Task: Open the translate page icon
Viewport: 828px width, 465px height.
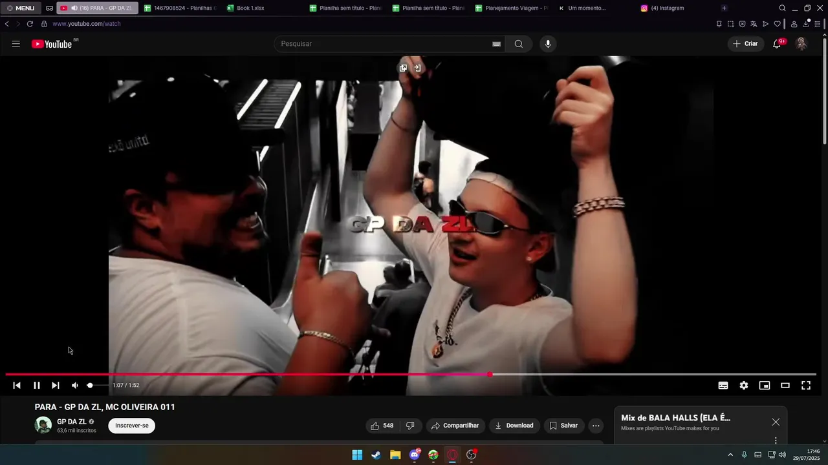Action: [x=754, y=24]
